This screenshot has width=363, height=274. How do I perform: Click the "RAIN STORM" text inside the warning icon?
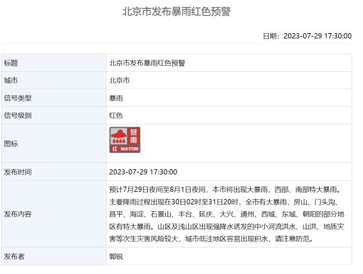pos(129,148)
